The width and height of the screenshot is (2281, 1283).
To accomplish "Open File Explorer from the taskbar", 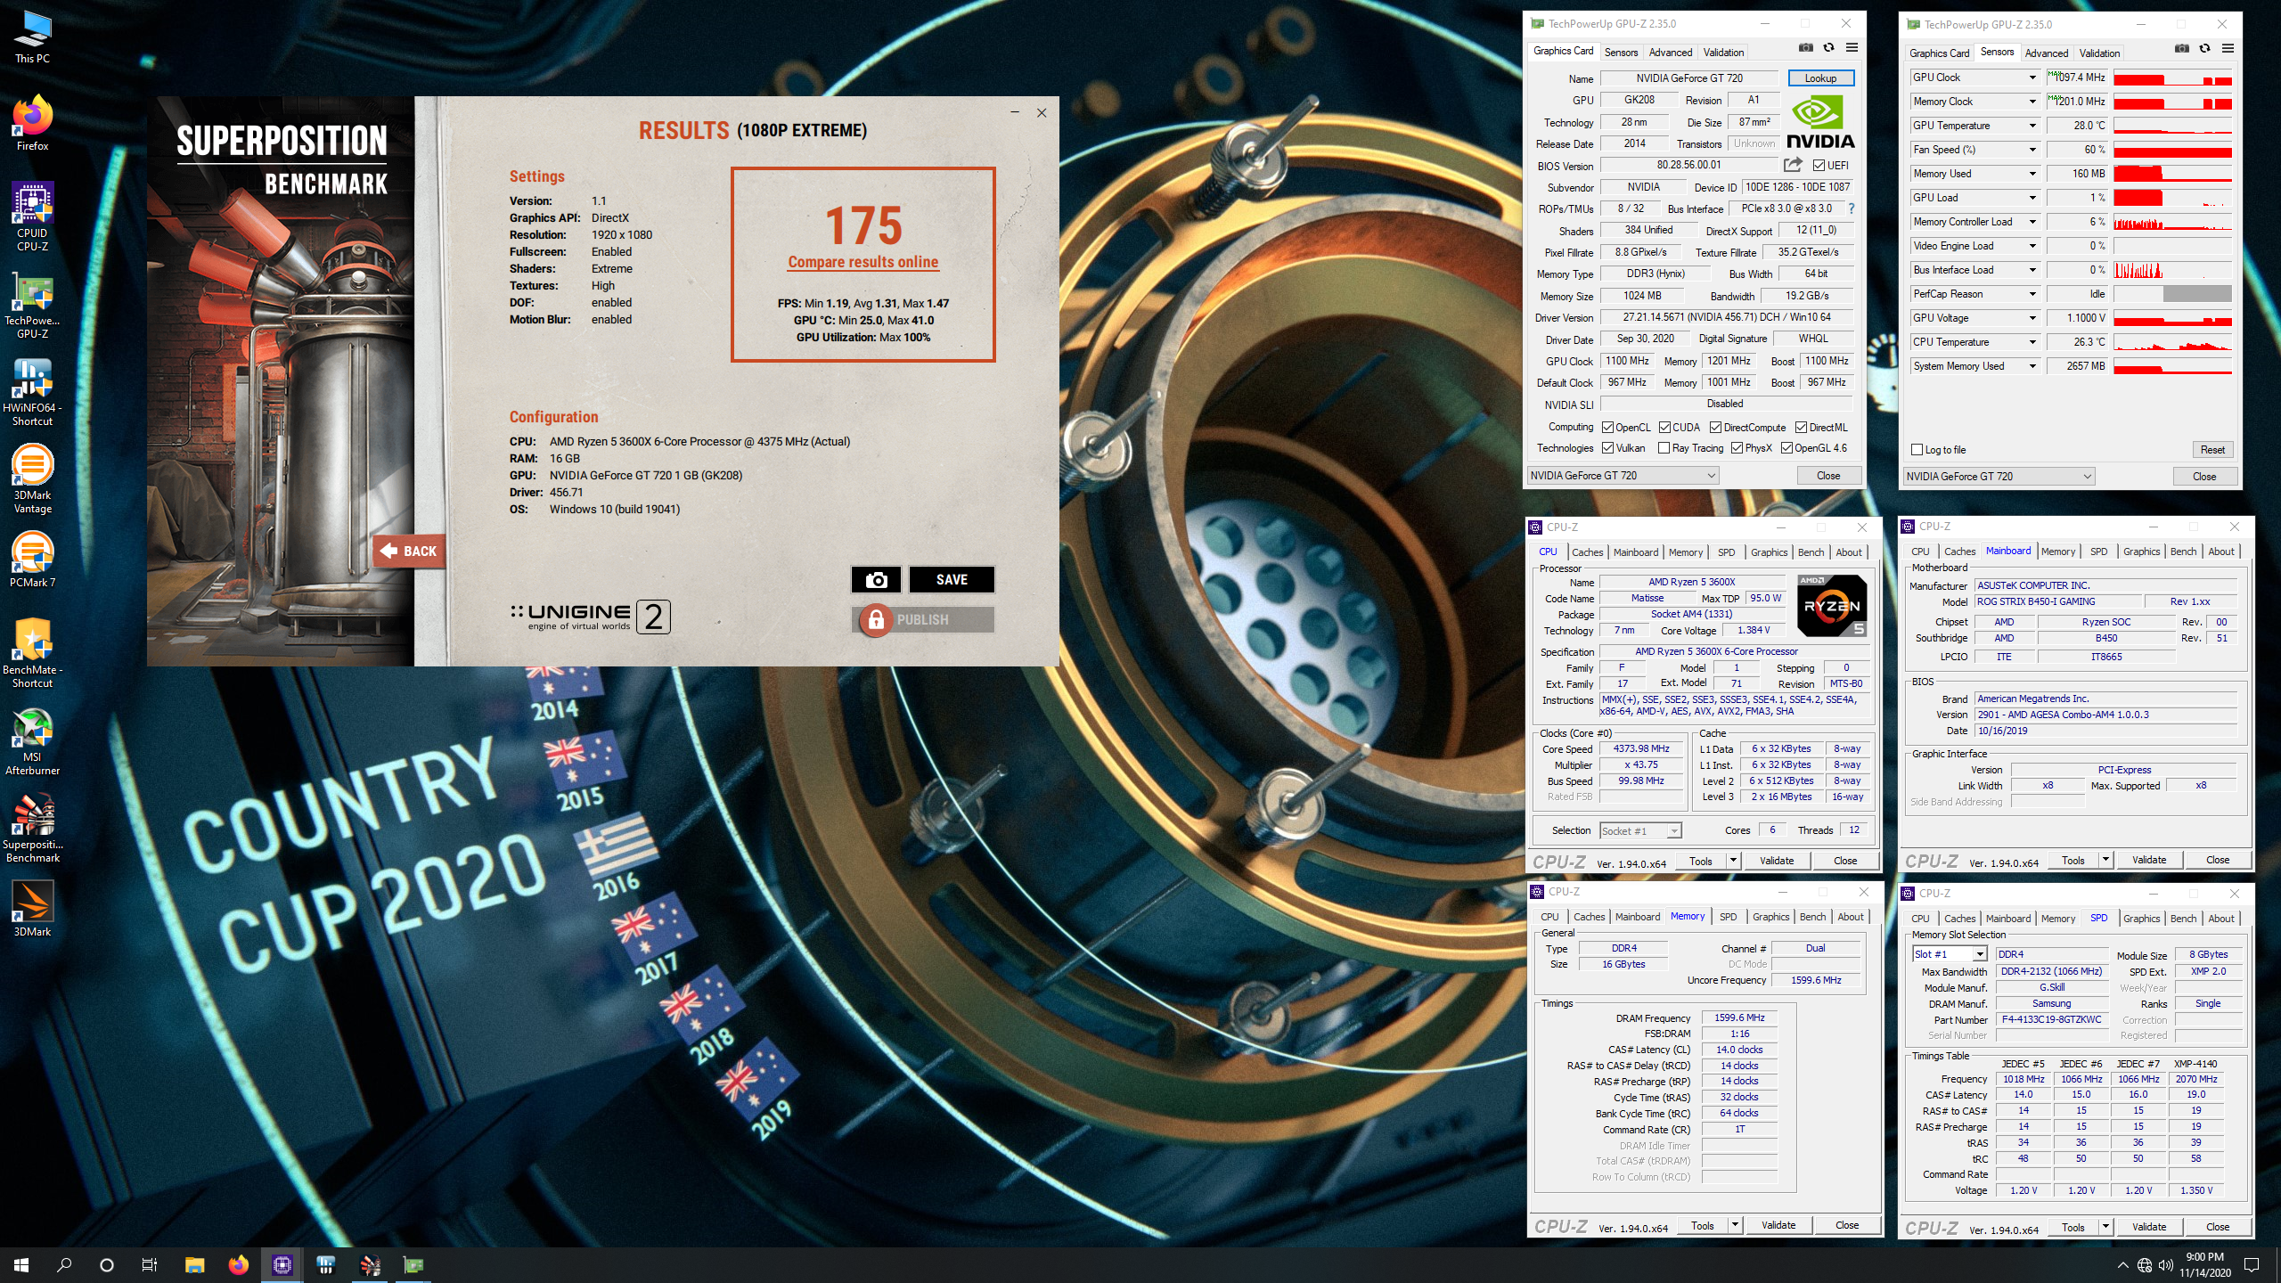I will (x=194, y=1265).
